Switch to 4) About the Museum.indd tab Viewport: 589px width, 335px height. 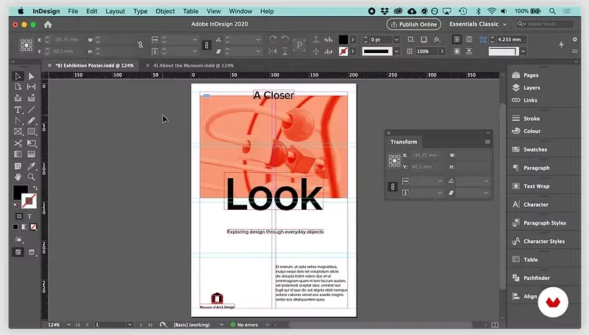pos(193,66)
